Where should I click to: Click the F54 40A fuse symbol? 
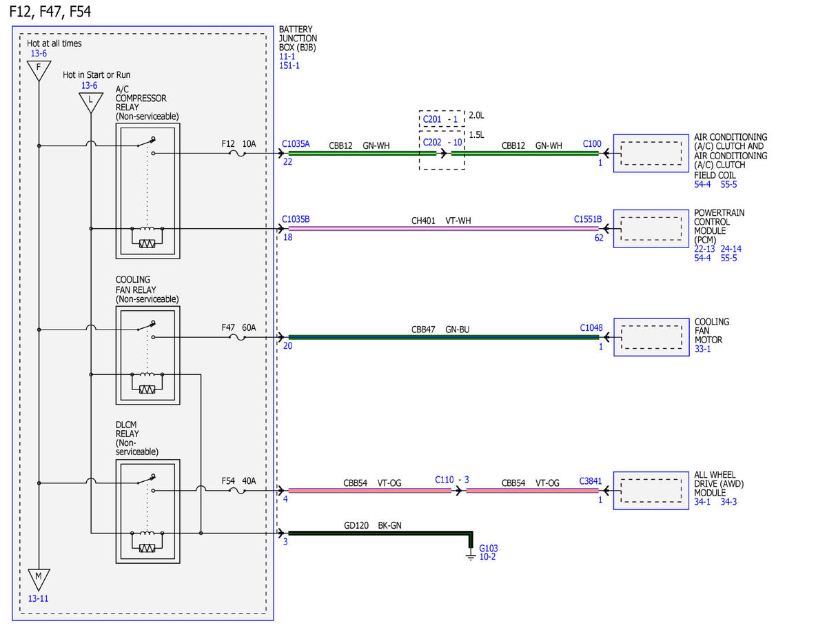tap(238, 491)
